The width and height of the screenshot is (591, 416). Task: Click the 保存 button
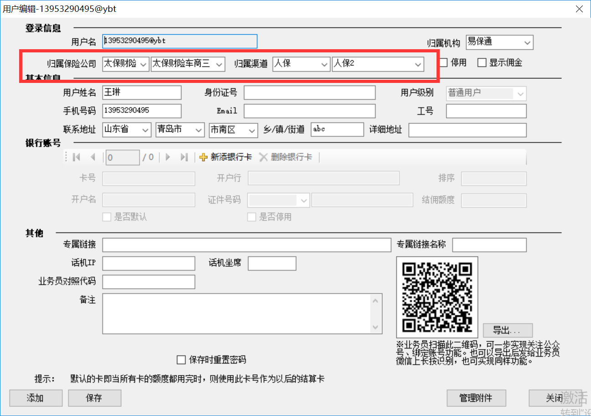coord(94,398)
